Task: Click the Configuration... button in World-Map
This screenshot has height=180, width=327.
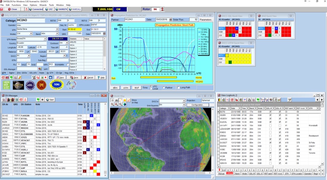Action: click(197, 105)
